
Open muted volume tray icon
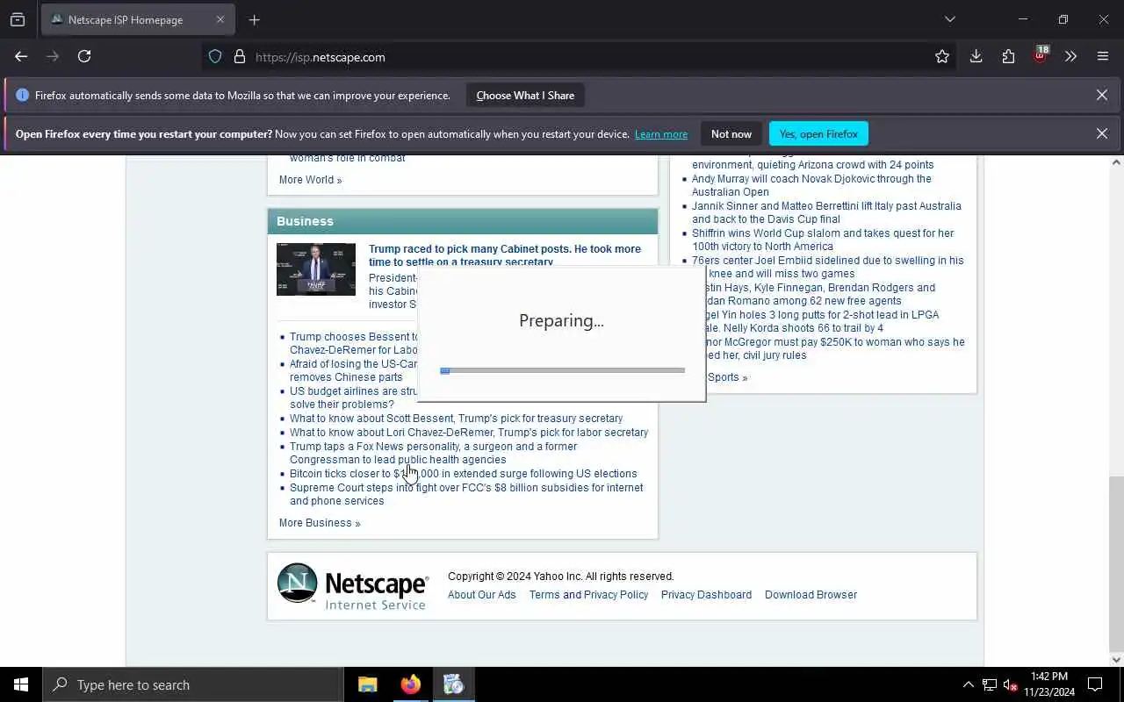pos(1011,684)
